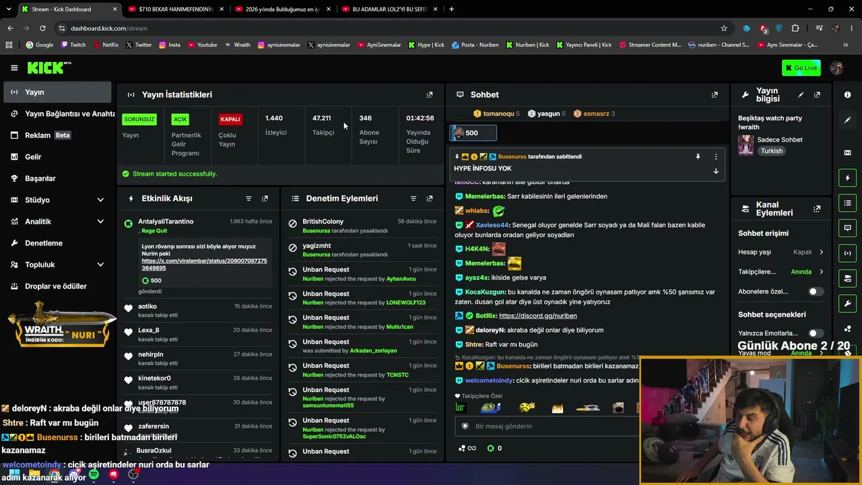Open the Denetleme sidebar item
This screenshot has height=485, width=862.
pyautogui.click(x=57, y=243)
